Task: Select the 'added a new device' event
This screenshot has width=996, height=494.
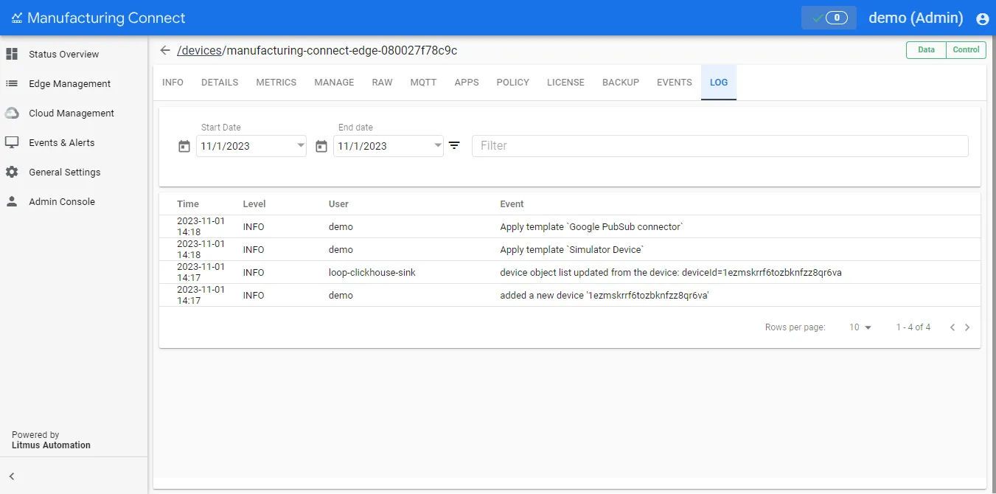Action: coord(605,296)
